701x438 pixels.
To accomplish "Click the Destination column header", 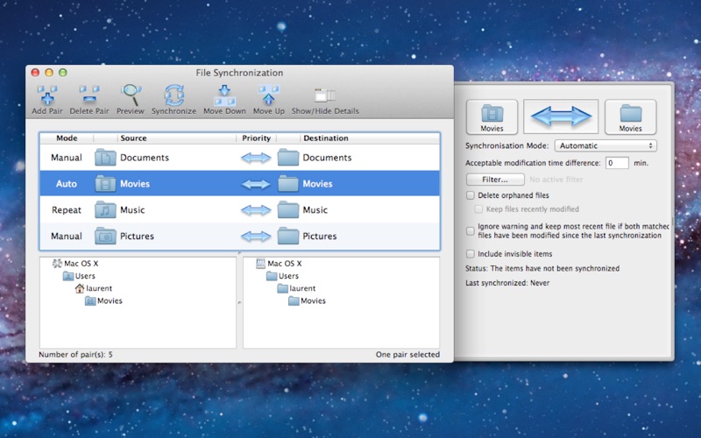I will 327,138.
